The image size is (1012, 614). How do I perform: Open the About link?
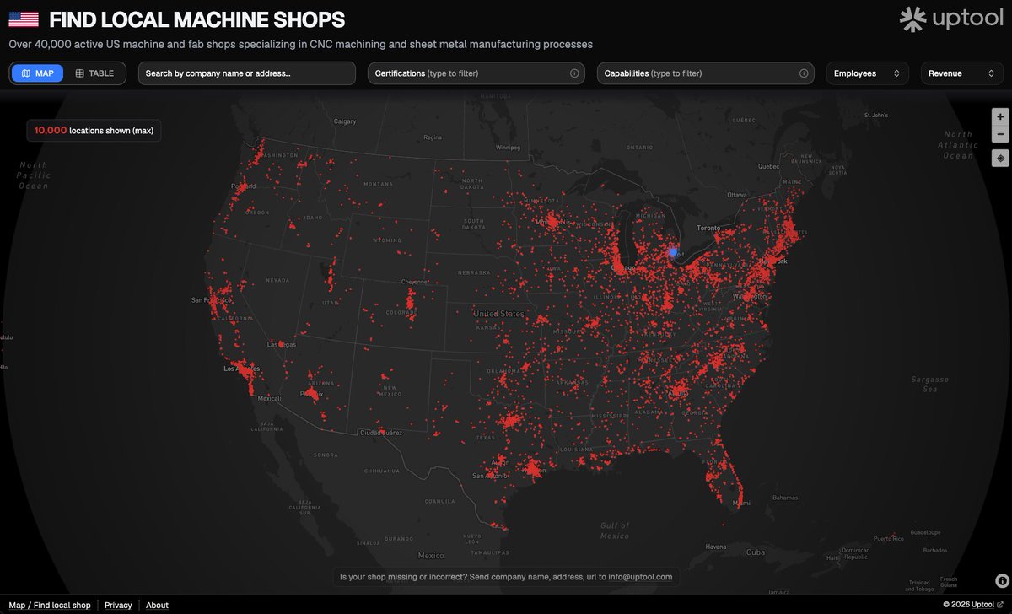(157, 605)
